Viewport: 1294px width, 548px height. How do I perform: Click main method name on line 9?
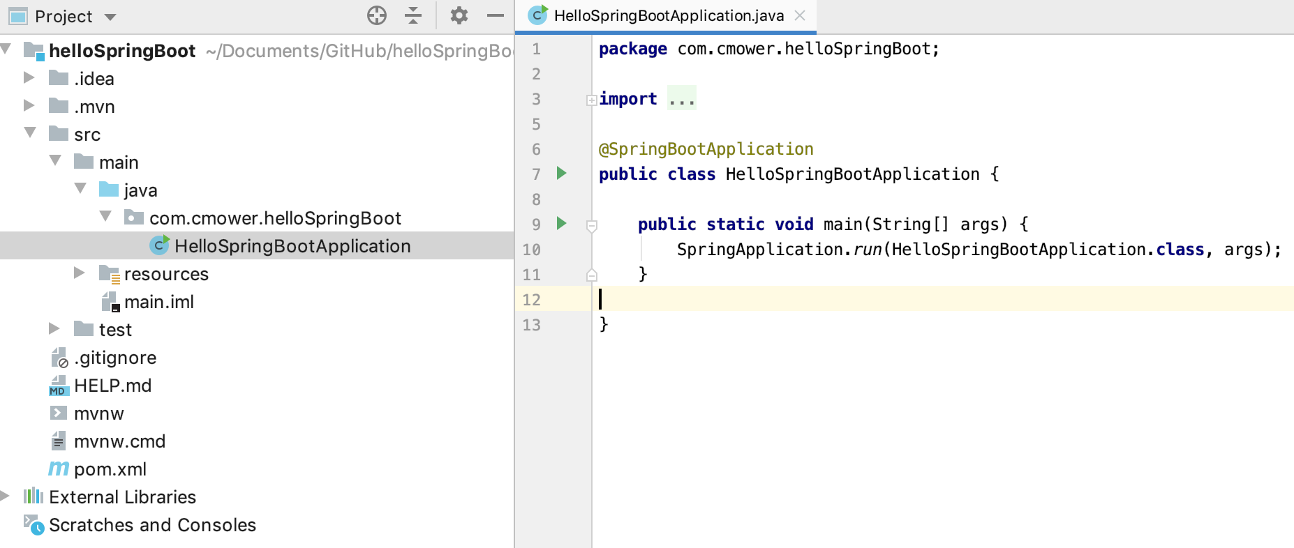[x=843, y=224]
